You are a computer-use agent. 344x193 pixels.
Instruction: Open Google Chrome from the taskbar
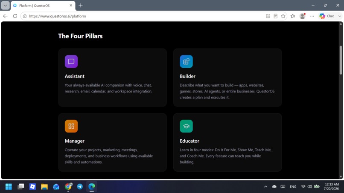point(68,187)
